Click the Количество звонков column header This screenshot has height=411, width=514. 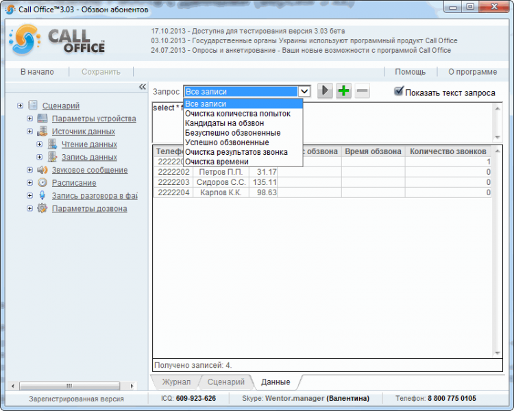tap(448, 151)
